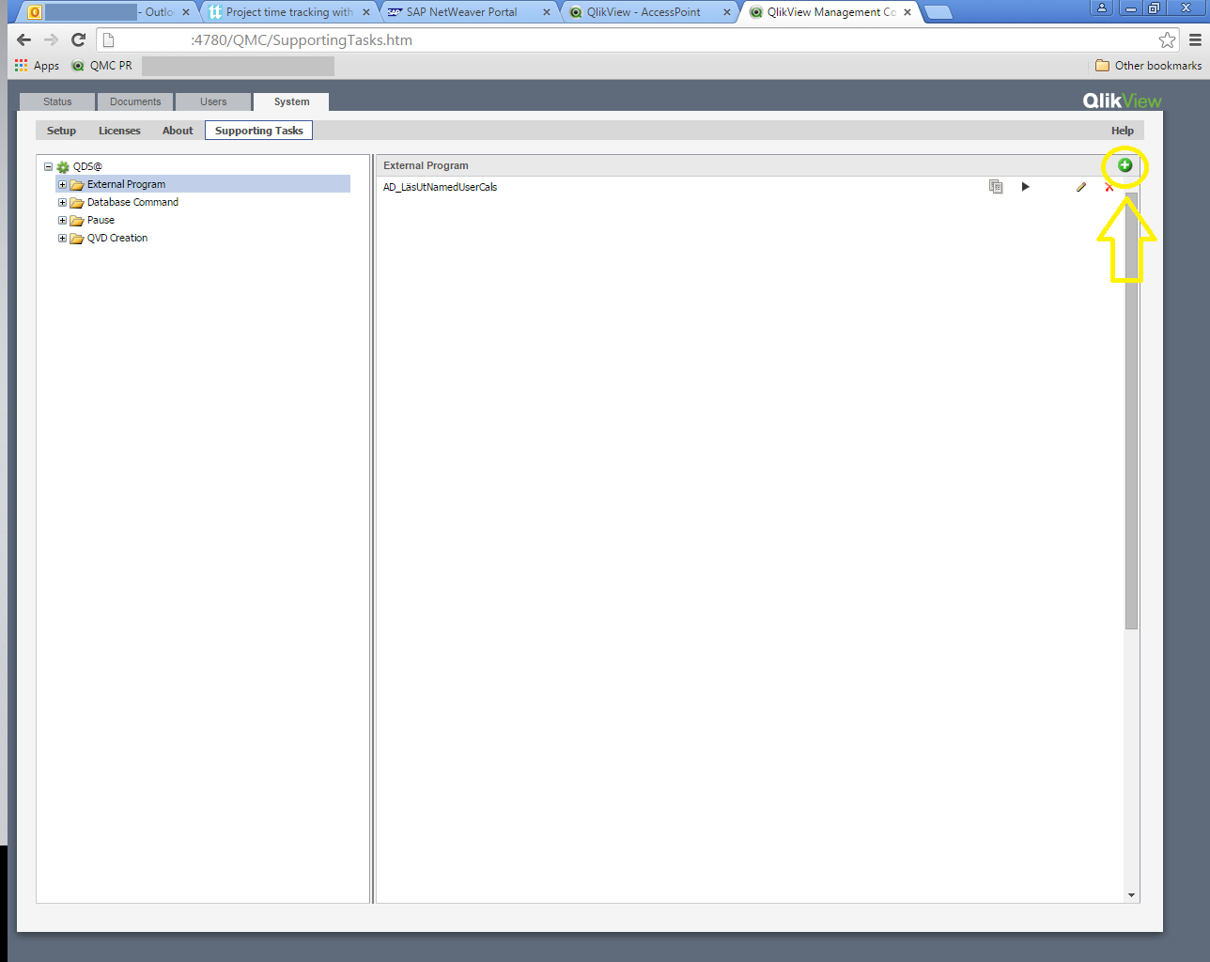
Task: Star the current page as bookmark
Action: 1168,39
